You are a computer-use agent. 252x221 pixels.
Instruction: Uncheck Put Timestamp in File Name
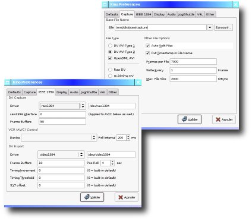pos(147,53)
